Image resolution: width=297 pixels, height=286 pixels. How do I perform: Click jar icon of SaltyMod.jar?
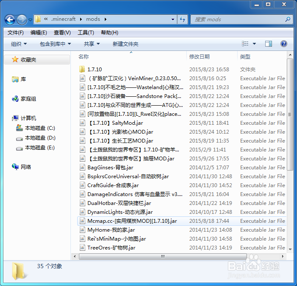[x=82, y=123]
